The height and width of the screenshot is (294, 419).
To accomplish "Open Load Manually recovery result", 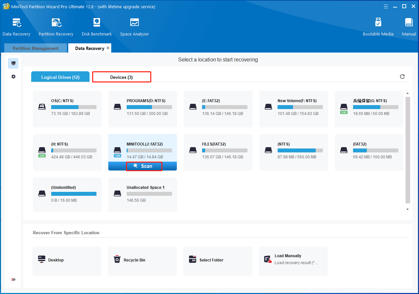I will click(293, 261).
